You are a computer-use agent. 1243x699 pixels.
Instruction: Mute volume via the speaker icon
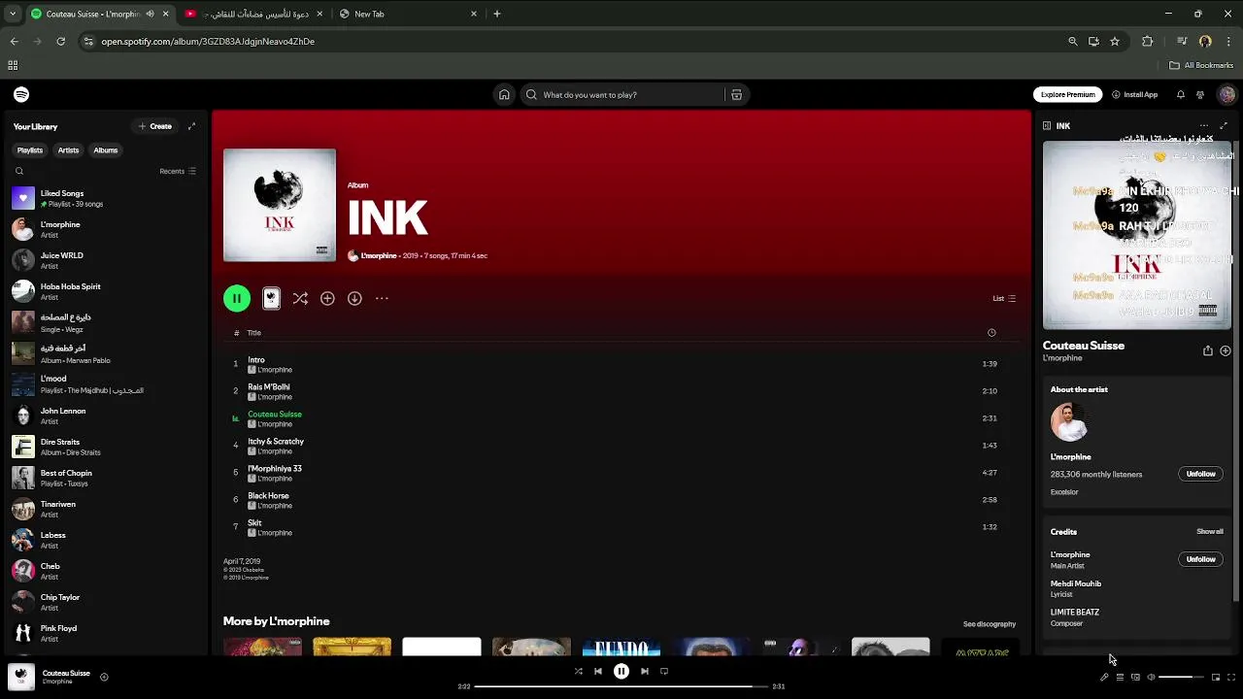1151,677
